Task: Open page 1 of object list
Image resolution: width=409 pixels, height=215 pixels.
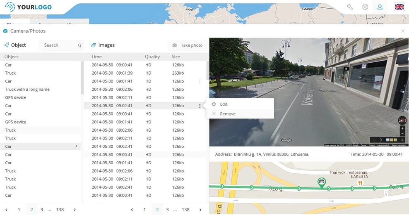Action: tap(19, 210)
